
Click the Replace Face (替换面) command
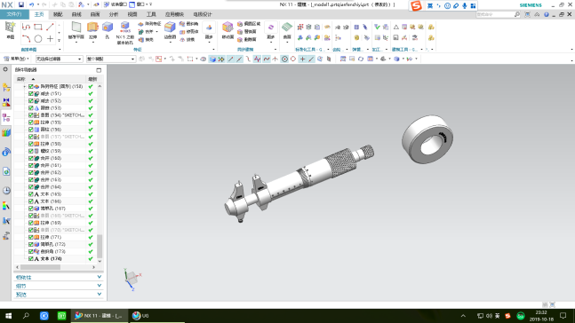pyautogui.click(x=247, y=31)
